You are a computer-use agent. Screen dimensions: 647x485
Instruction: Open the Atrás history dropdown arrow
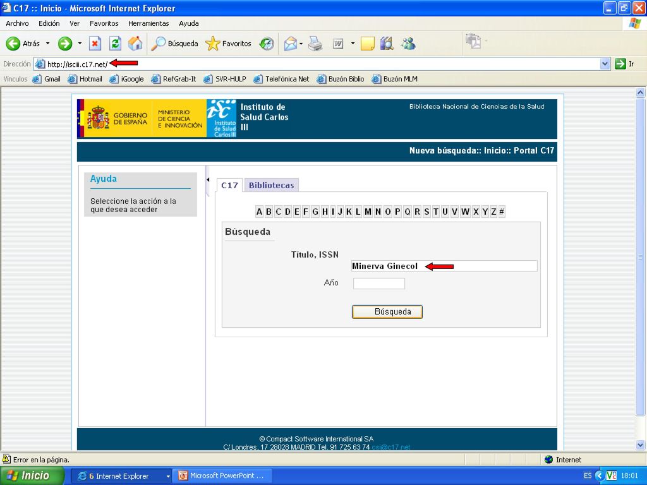point(47,44)
